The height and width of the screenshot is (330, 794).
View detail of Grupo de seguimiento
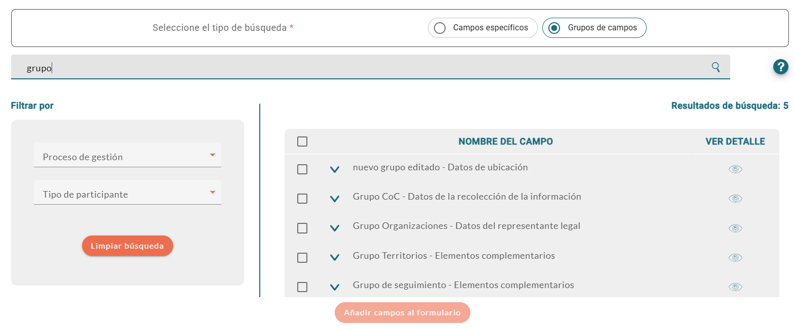pyautogui.click(x=735, y=287)
